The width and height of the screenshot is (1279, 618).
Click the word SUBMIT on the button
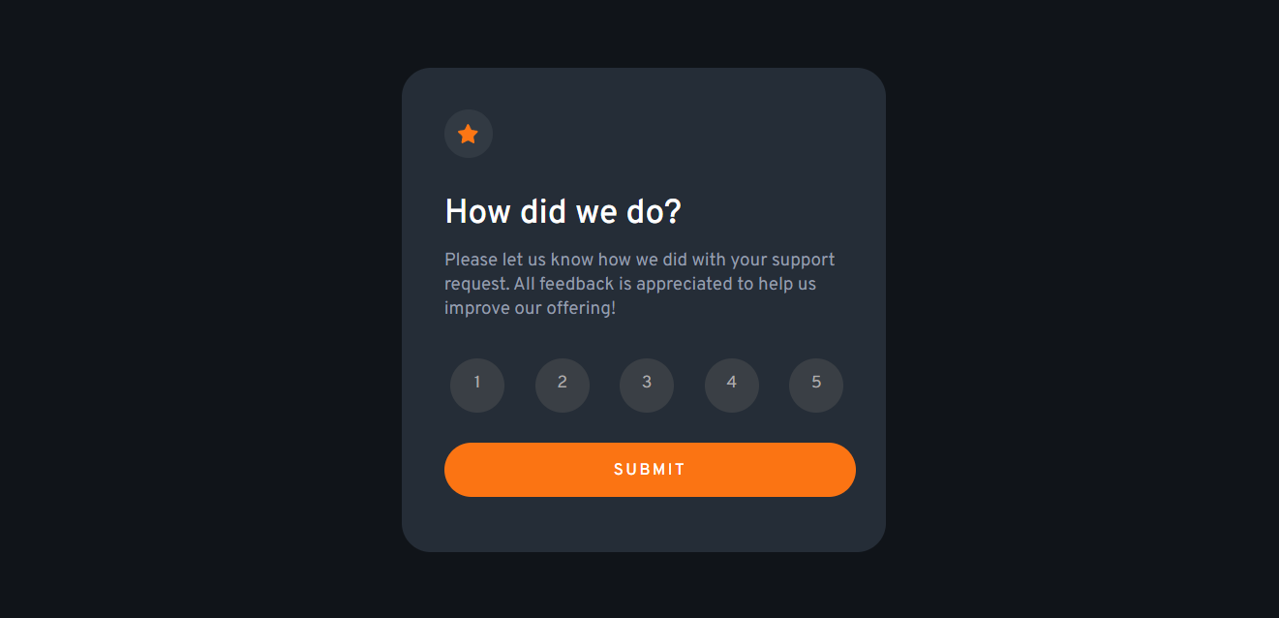[650, 469]
